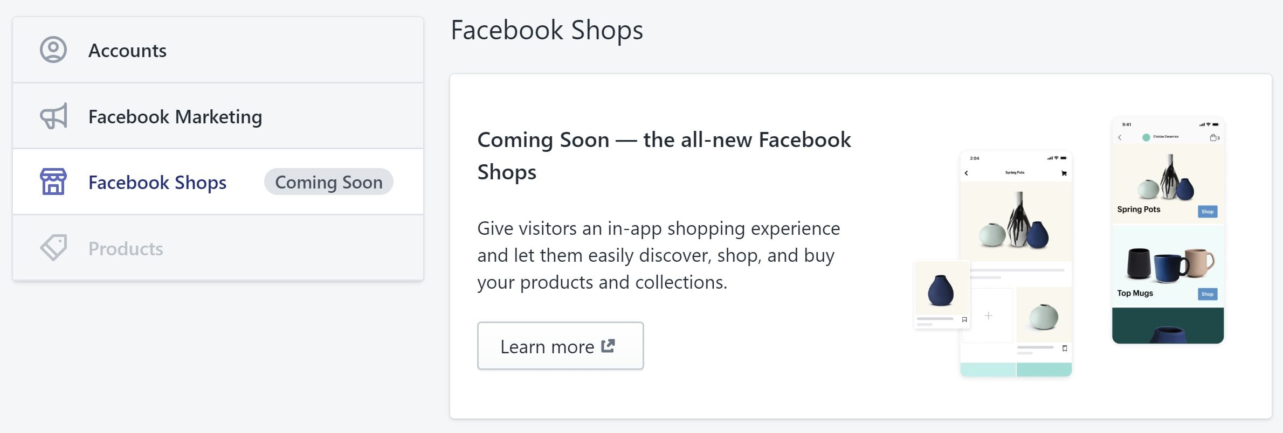Image resolution: width=1283 pixels, height=433 pixels.
Task: Click the shopping cart icon in the phone mockup
Action: point(1064,173)
